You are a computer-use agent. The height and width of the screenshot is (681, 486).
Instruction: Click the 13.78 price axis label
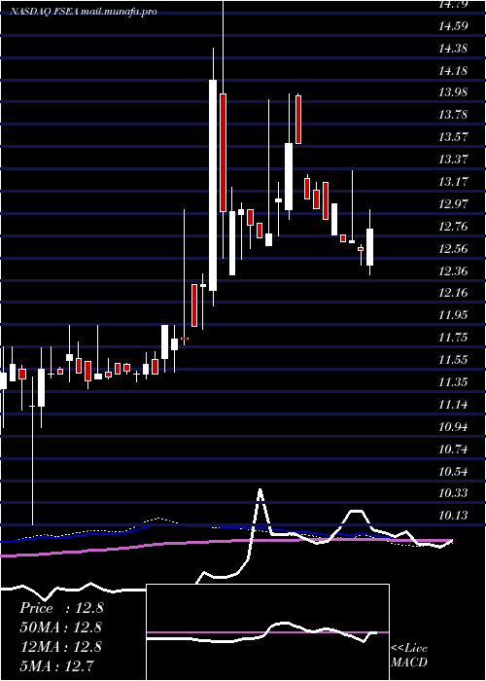[x=454, y=115]
